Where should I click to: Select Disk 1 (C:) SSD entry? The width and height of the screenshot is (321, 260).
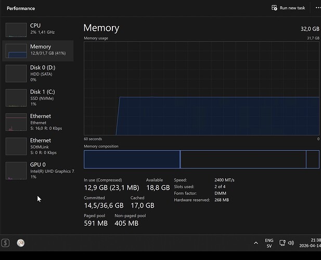(38, 98)
